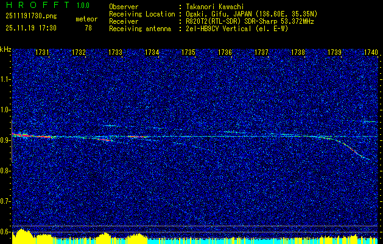Click the 1.0 kHz axis label
The image size is (383, 244).
(5, 110)
